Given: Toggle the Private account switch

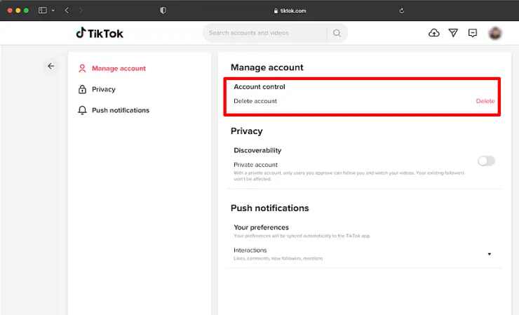Looking at the screenshot, I should pos(486,161).
